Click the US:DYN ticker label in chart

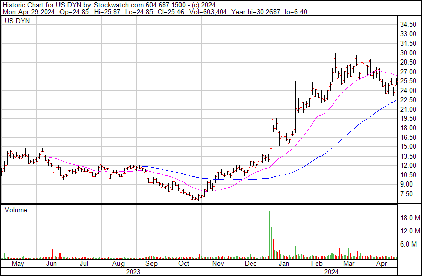point(17,21)
